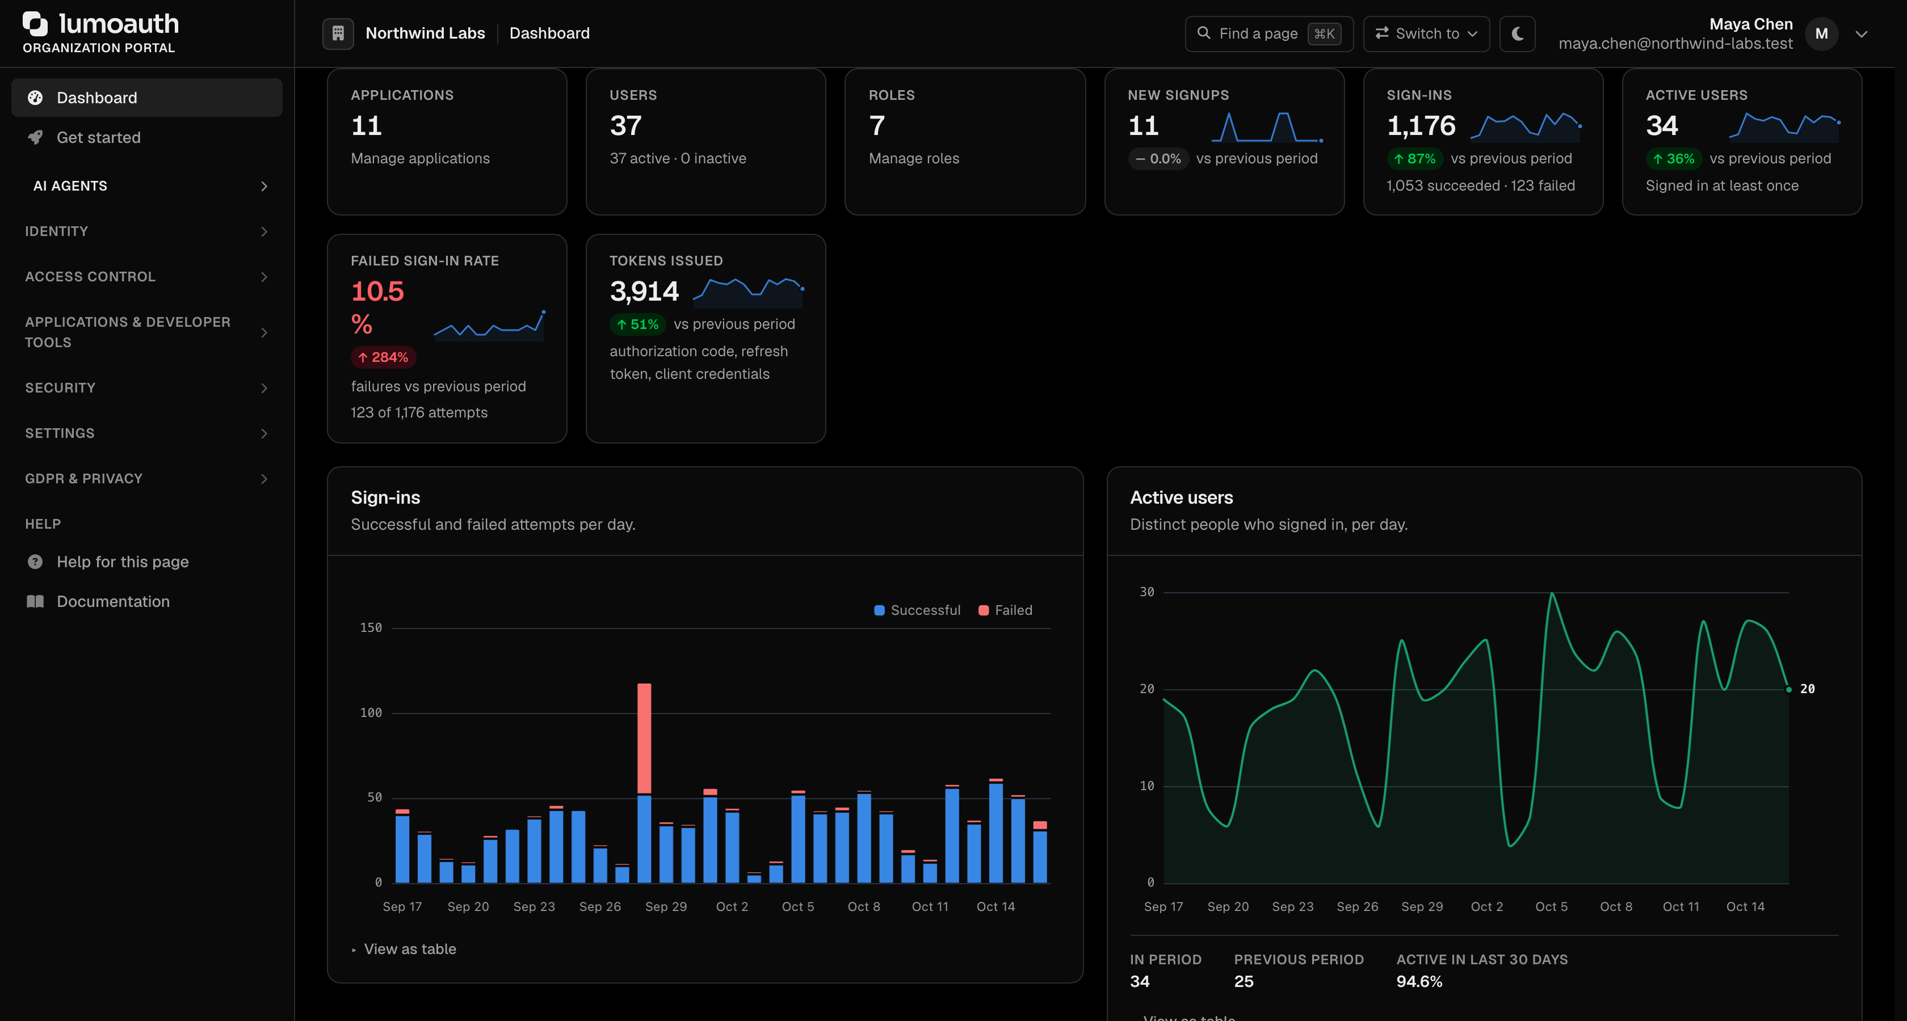Open the Manage roles link
Image resolution: width=1907 pixels, height=1021 pixels.
point(914,158)
